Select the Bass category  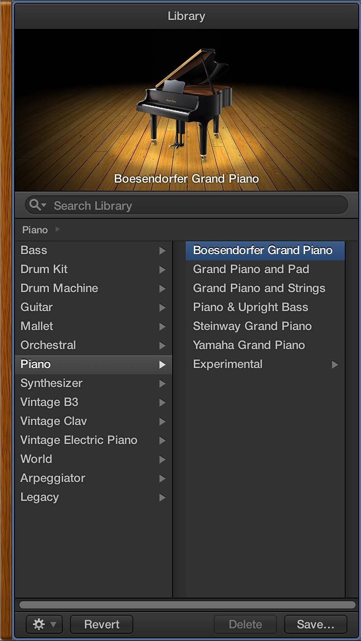tap(94, 250)
